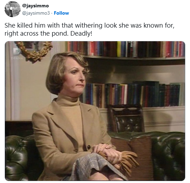The image size is (190, 183).
Task: Open the bold @jaysimmo display name
Action: [x=35, y=6]
